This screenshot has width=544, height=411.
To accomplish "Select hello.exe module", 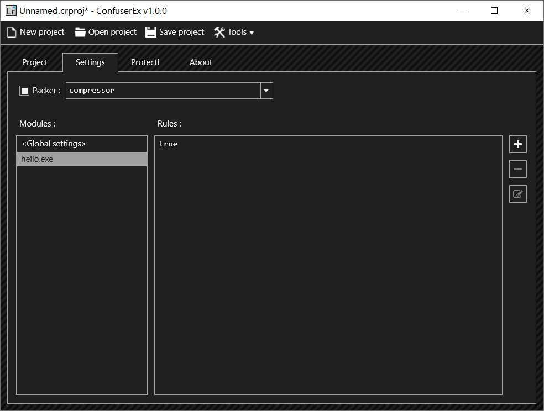I will 82,159.
